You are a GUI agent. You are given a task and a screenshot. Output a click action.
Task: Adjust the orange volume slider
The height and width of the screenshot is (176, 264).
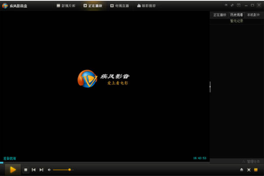click(63, 170)
